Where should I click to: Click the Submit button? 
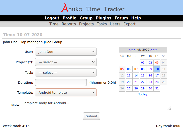point(91,116)
